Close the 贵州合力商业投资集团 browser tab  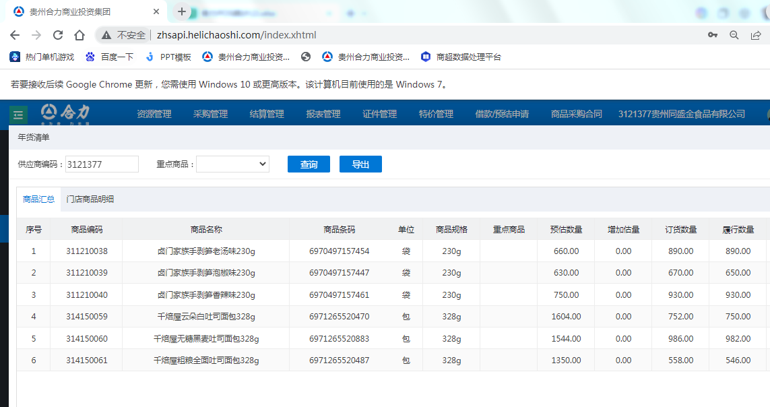pyautogui.click(x=156, y=11)
